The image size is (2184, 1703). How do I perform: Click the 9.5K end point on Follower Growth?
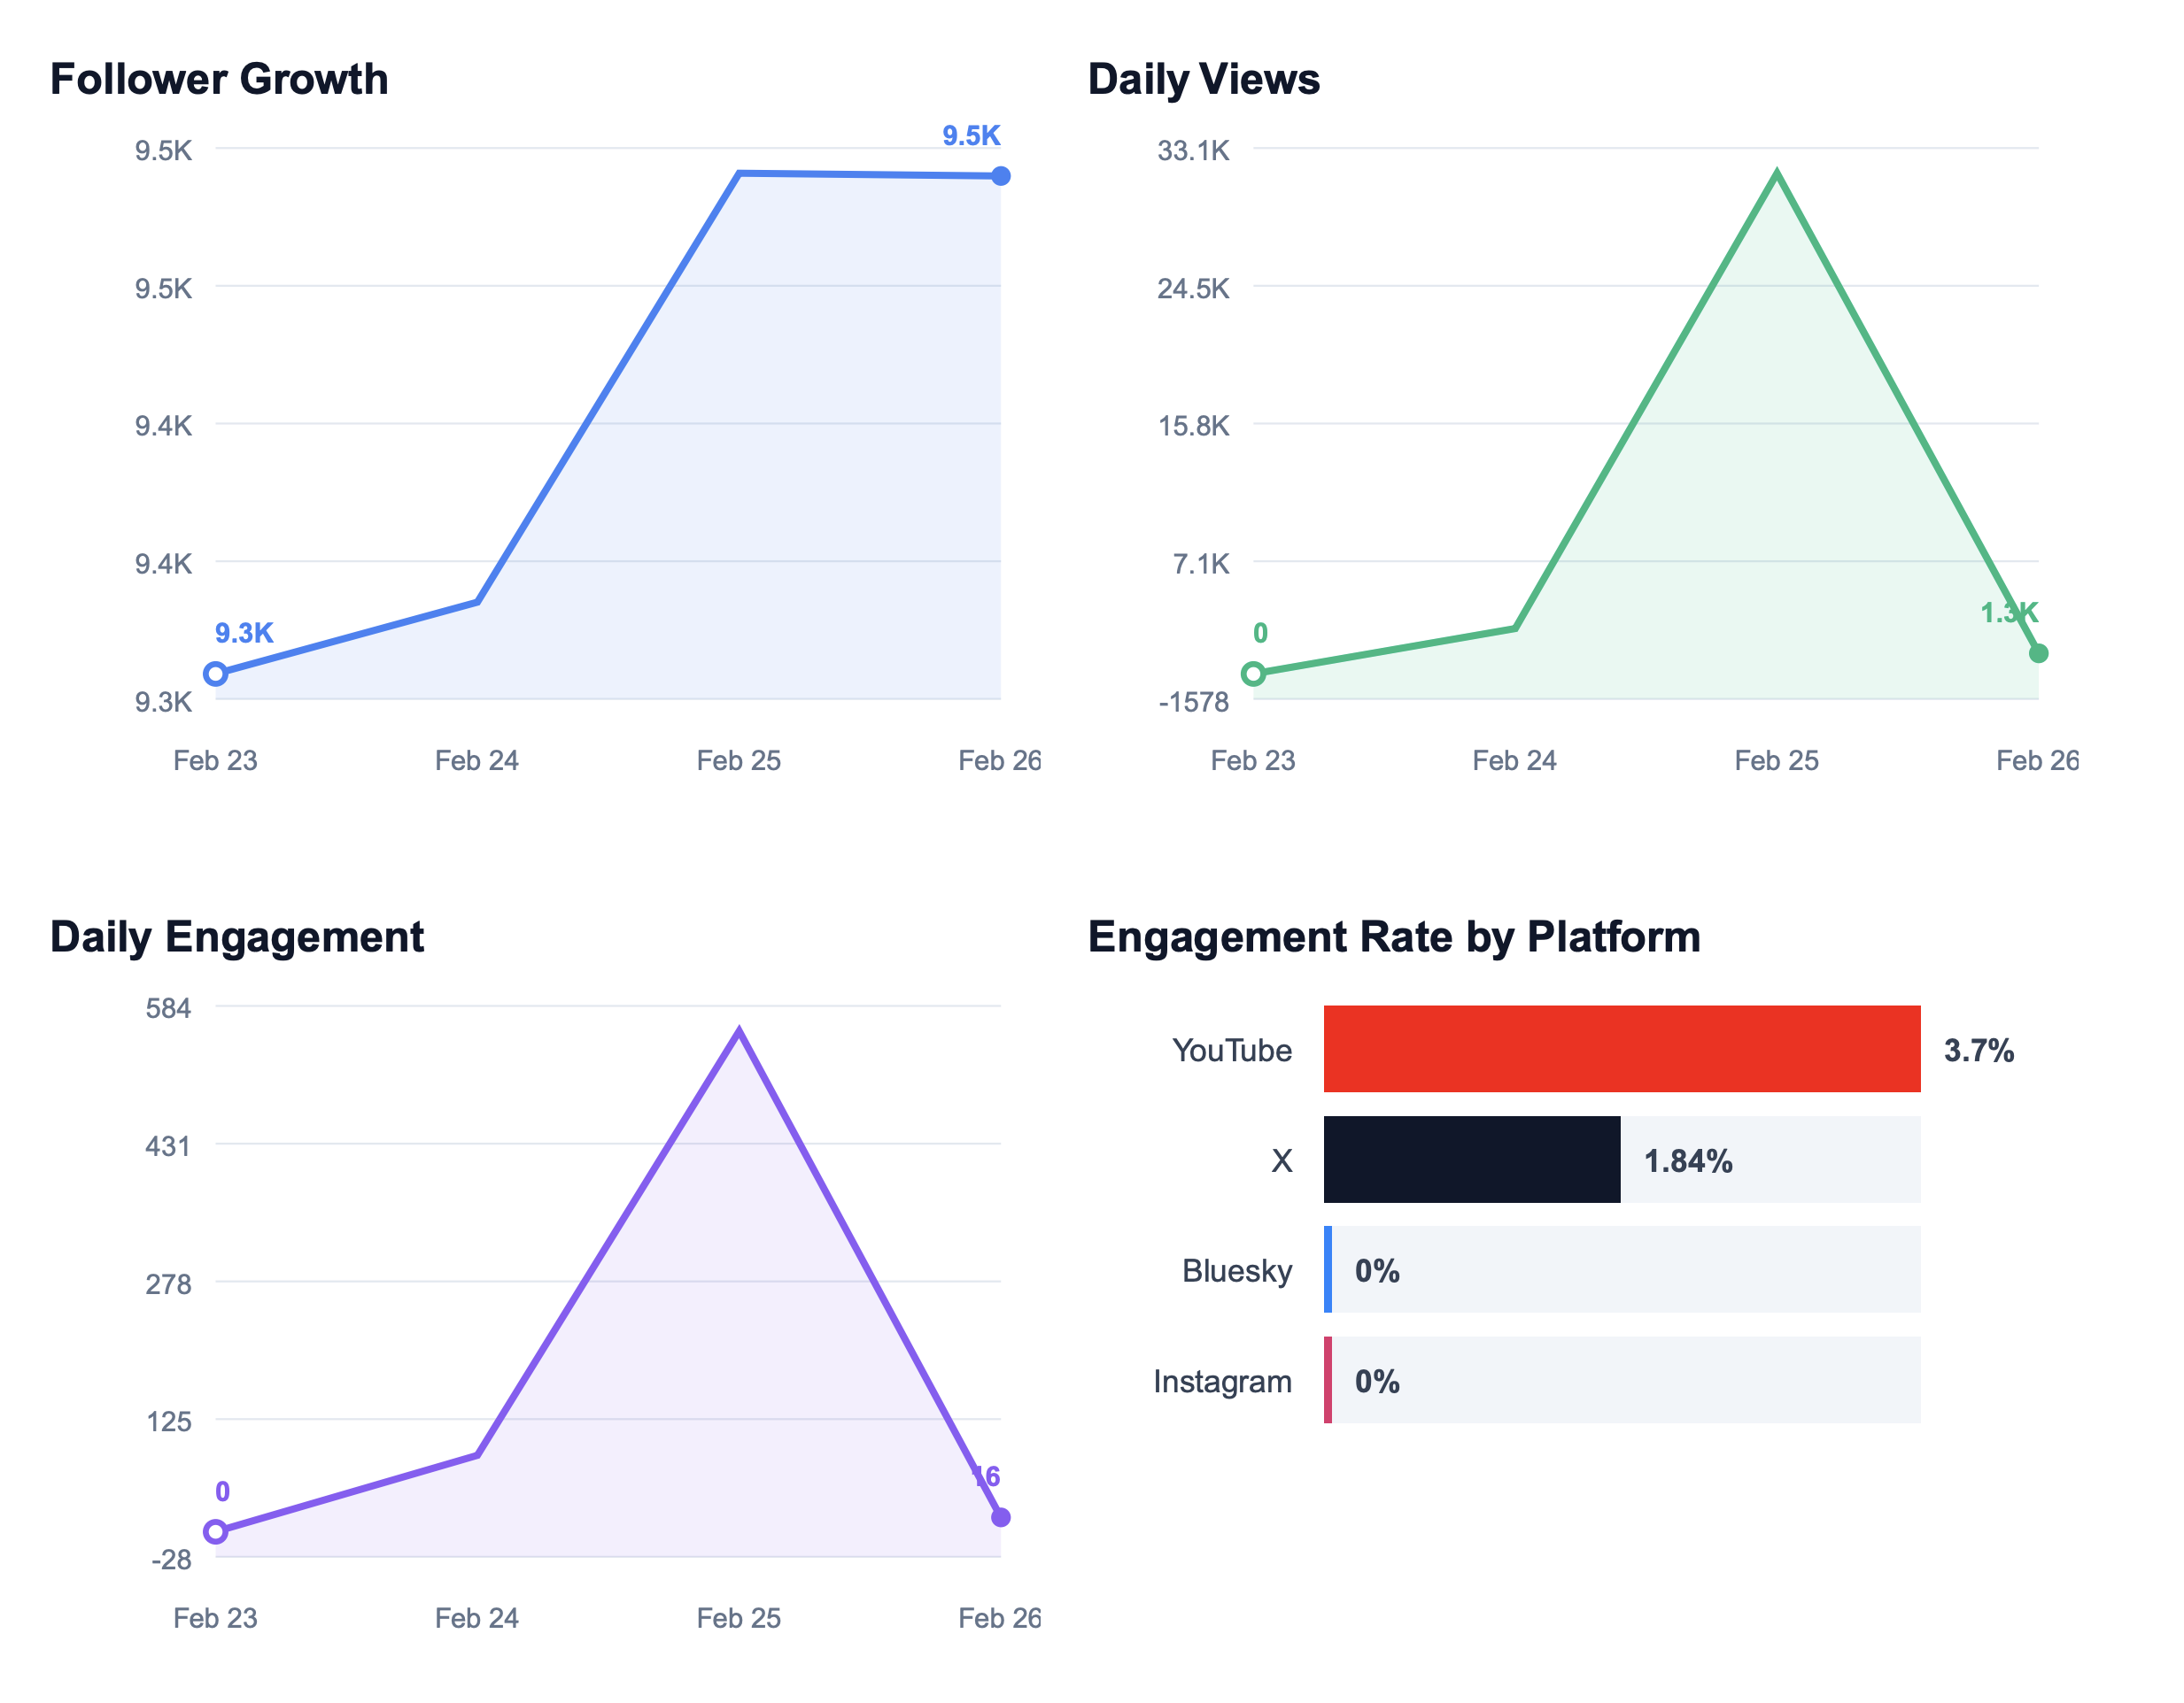(x=1001, y=176)
